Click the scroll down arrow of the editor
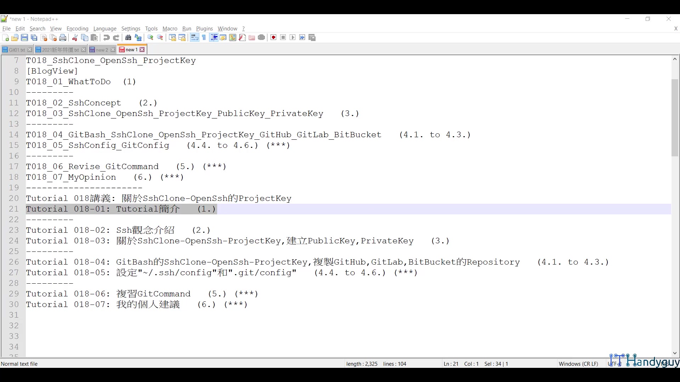Viewport: 680px width, 382px height. pos(675,353)
